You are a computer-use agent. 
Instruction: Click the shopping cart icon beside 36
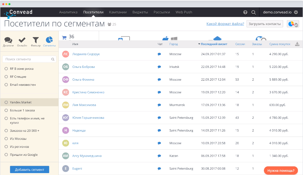[x=64, y=37]
